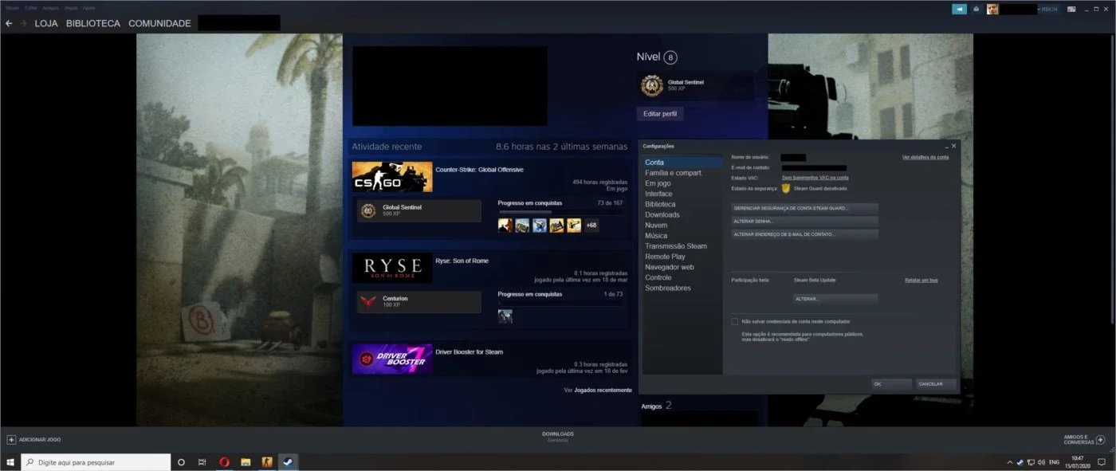Switch to Big Picture mode icon
The width and height of the screenshot is (1116, 471).
pos(1071,9)
